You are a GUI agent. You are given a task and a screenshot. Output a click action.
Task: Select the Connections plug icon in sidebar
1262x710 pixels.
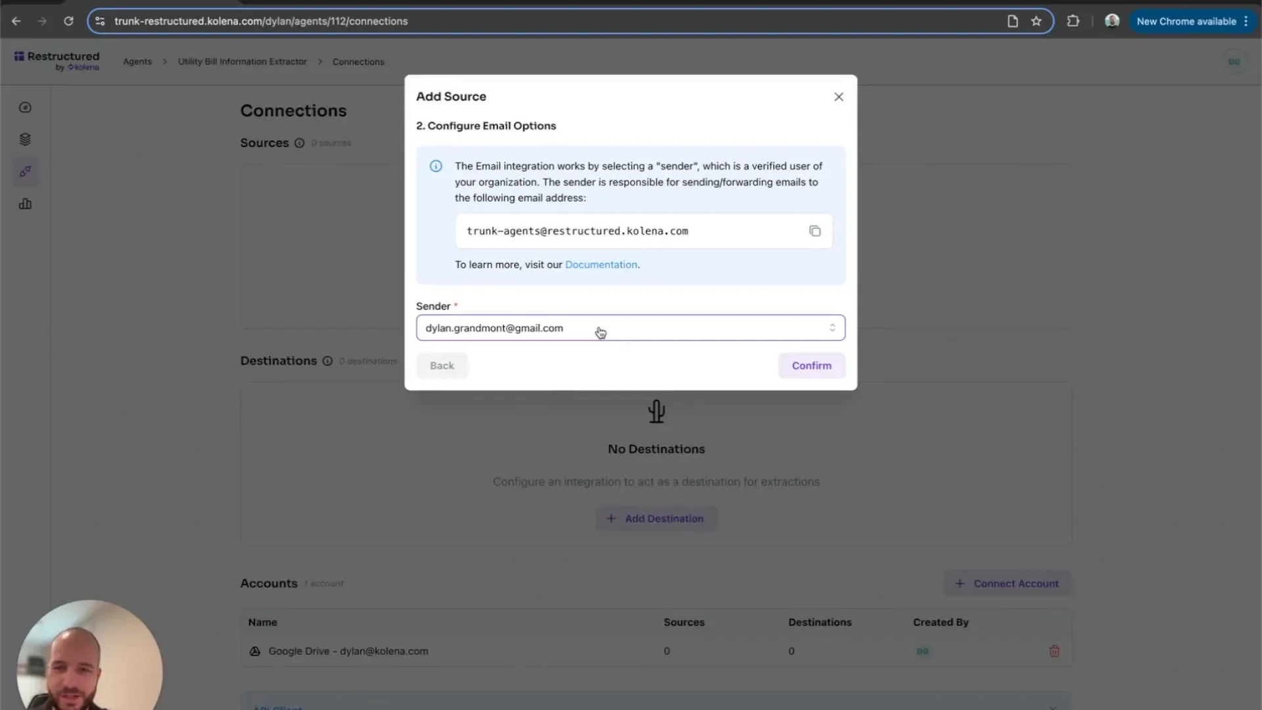(25, 172)
